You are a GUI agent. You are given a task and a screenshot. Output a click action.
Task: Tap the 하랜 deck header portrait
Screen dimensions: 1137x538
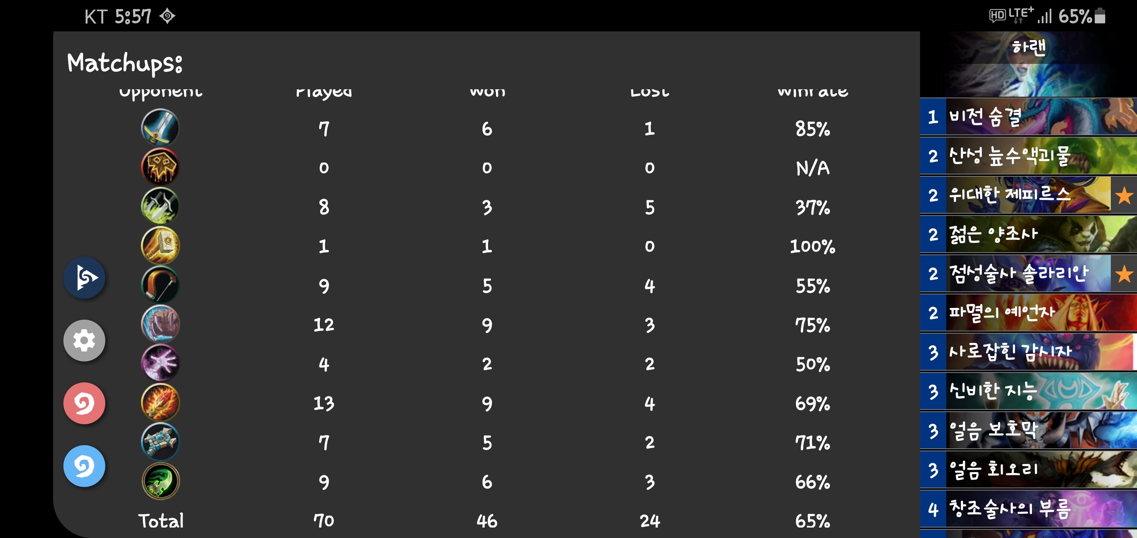coord(1029,64)
